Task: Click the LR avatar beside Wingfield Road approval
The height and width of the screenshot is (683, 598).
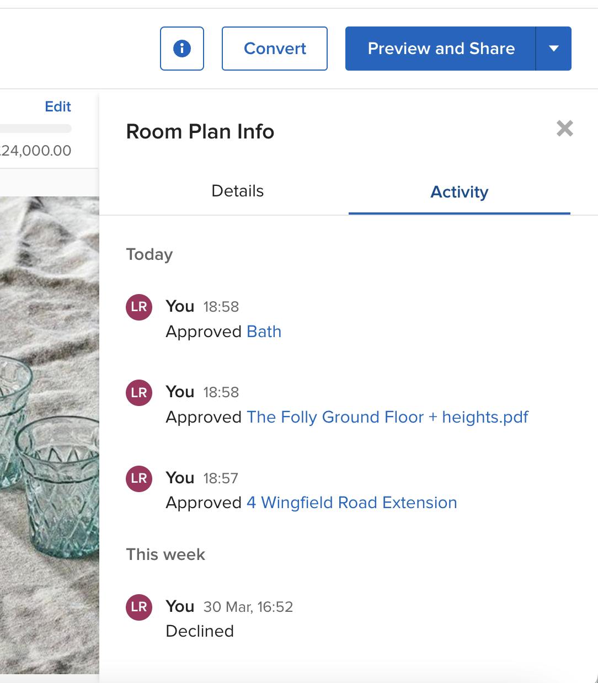Action: tap(139, 478)
